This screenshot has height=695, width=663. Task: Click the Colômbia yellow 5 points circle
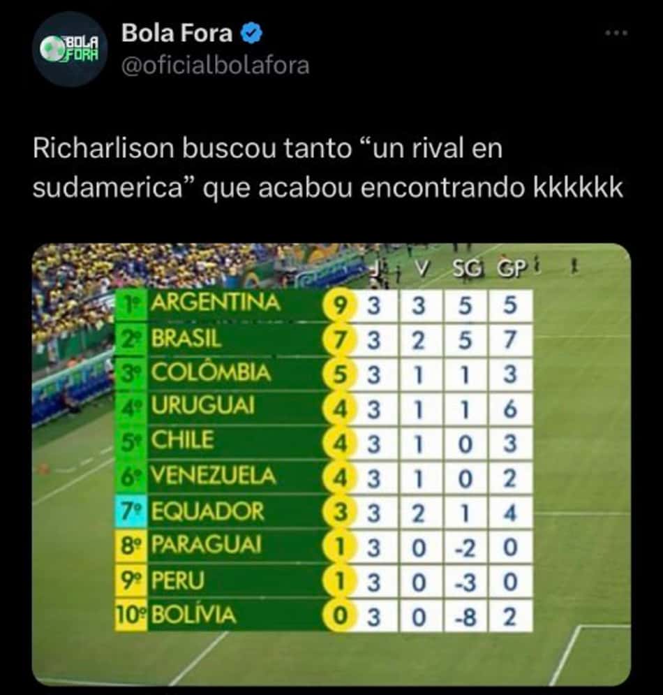point(339,374)
